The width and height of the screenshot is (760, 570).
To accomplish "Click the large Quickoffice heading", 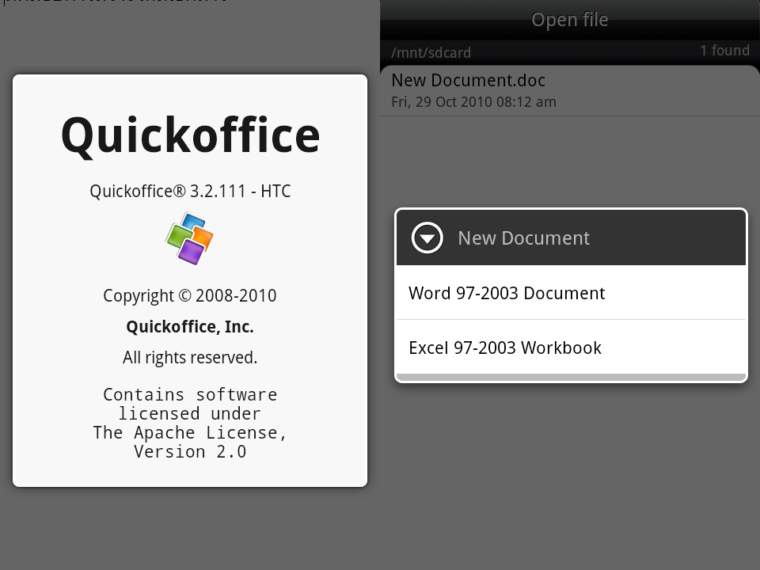I will (190, 135).
